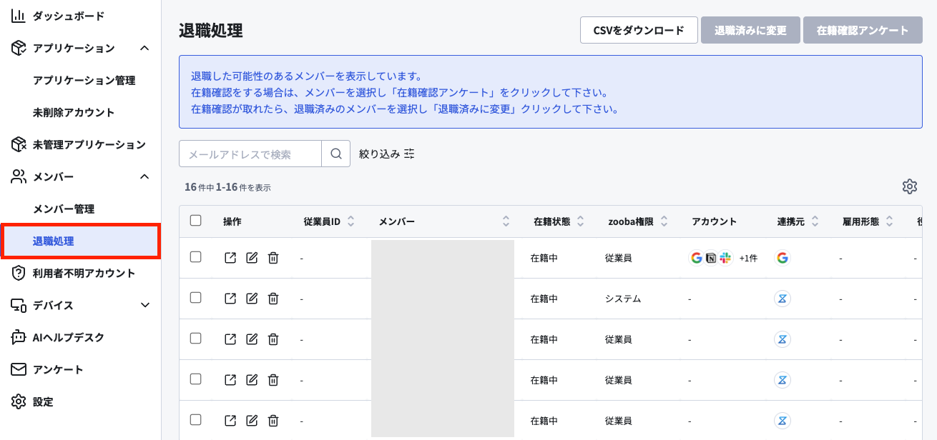
Task: Click trash icon in Google account row
Action: [273, 258]
